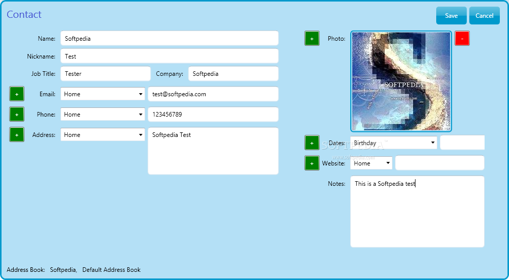The image size is (509, 280).
Task: Click the Notes text area
Action: point(417,211)
